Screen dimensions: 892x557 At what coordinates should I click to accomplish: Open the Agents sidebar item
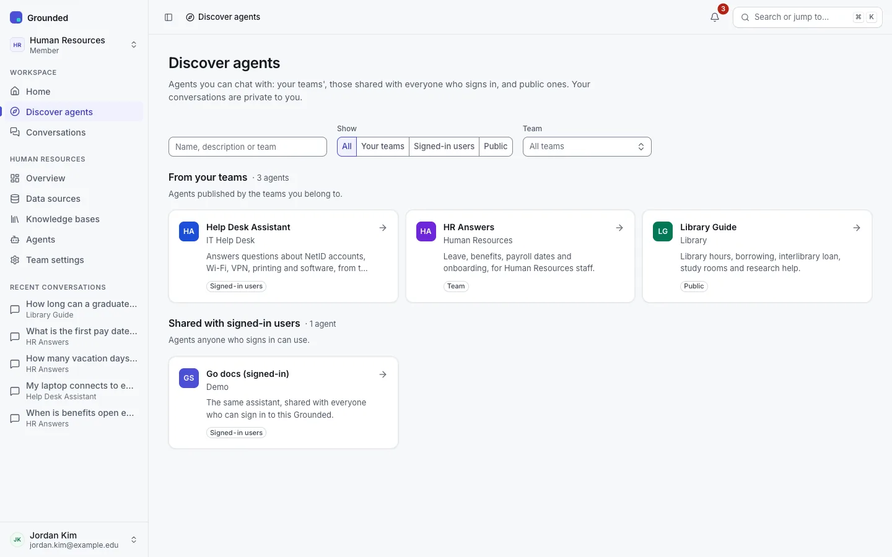74,239
